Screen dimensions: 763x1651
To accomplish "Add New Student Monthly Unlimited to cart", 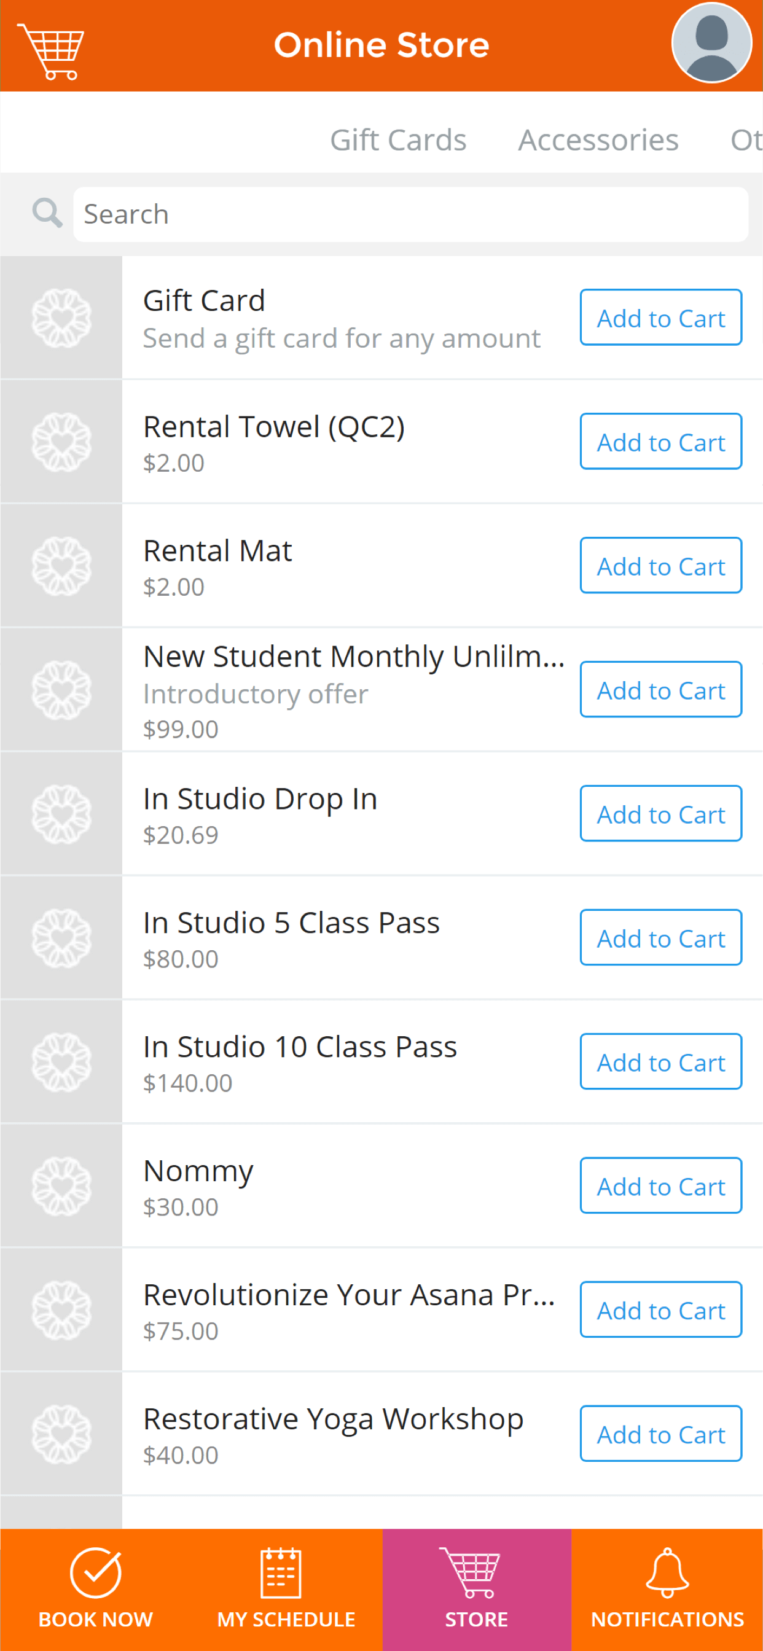I will (661, 690).
